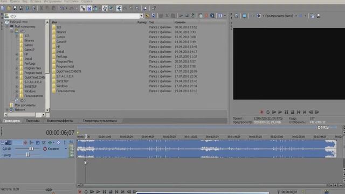
Task: Open the Explorer path dropdown arrow
Action: click(141, 16)
